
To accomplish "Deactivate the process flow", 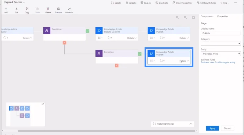I will (x=162, y=3).
